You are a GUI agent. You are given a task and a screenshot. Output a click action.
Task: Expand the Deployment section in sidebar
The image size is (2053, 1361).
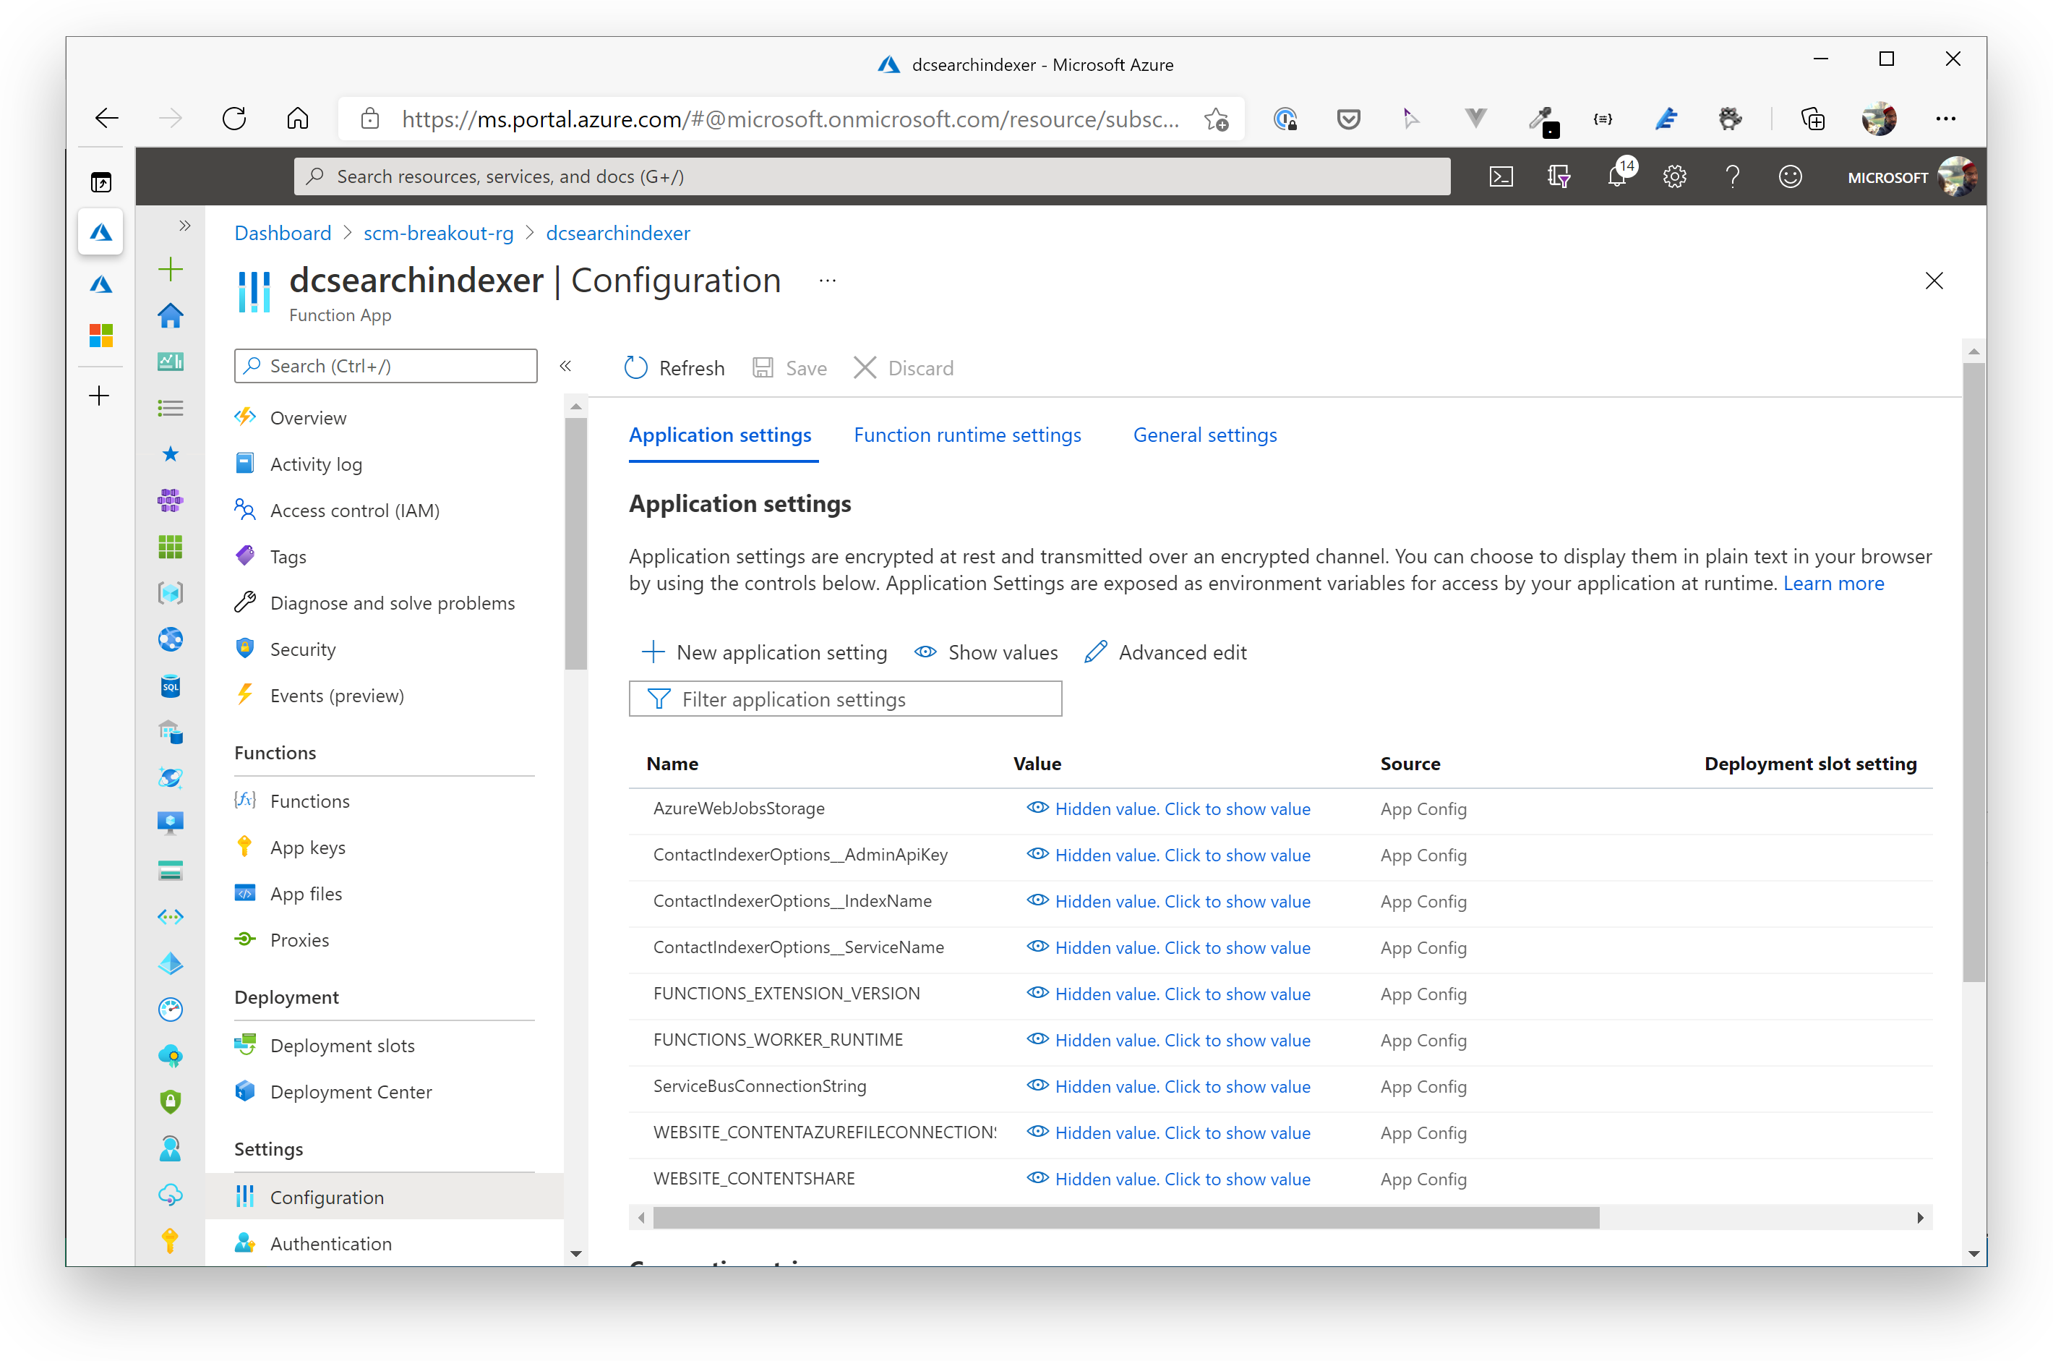coord(287,995)
